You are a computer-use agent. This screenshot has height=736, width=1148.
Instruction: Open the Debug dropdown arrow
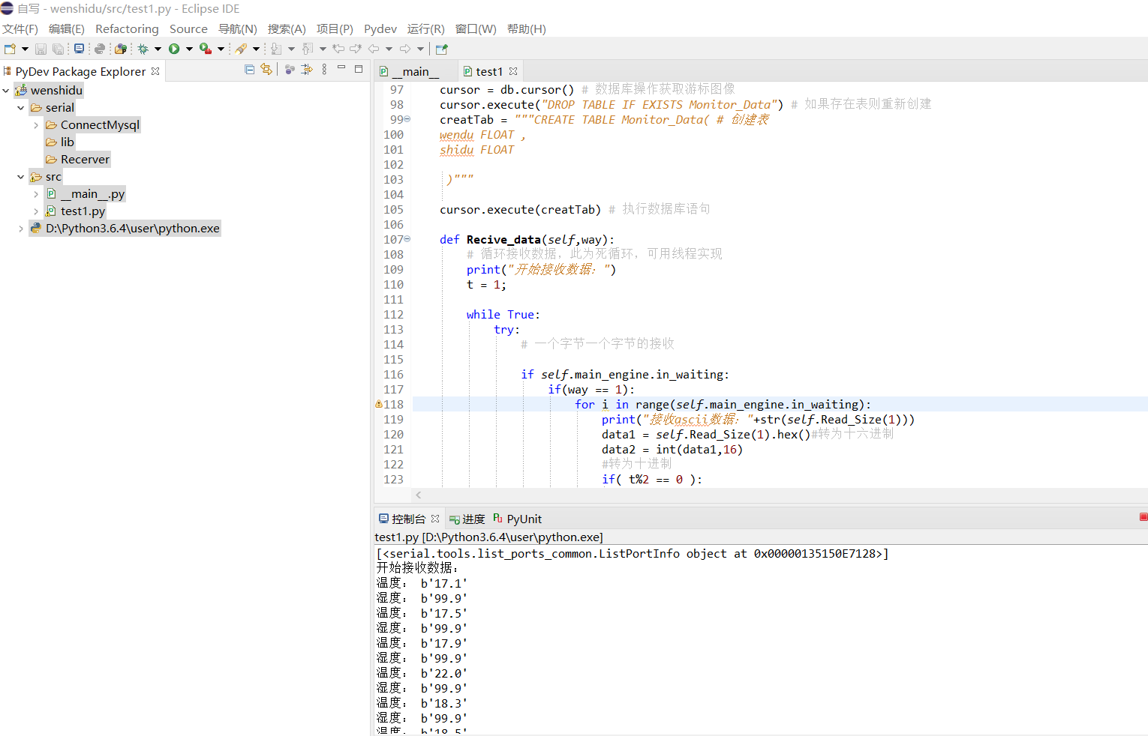coord(158,49)
